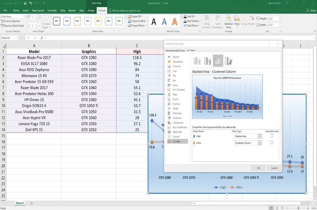Viewport: 317px width, 210px height.
Task: Select Surface chart category
Action: point(176,104)
